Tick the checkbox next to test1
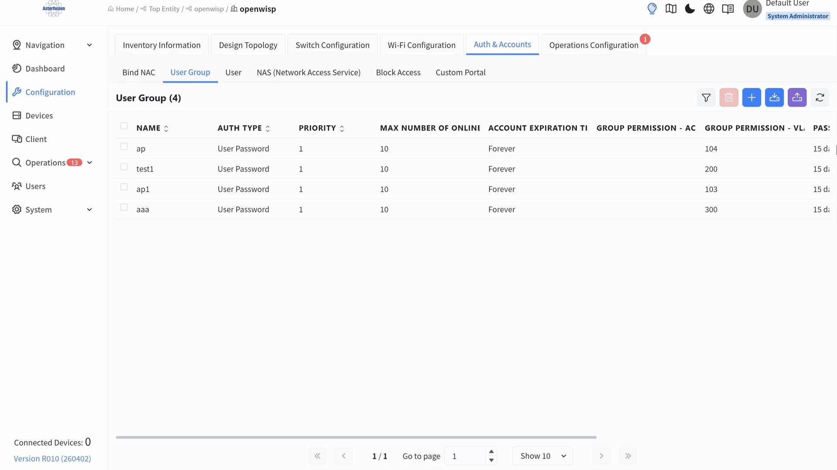837x470 pixels. (124, 167)
